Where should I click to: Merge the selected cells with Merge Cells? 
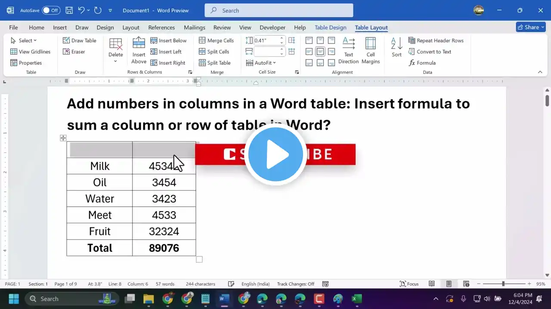[x=216, y=40]
